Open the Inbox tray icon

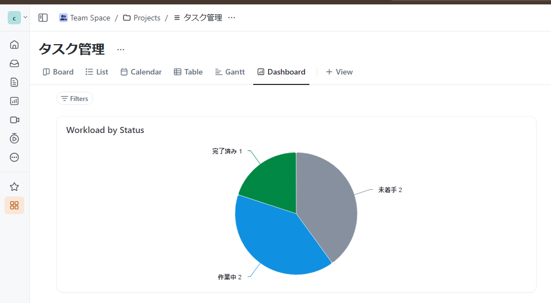pyautogui.click(x=14, y=63)
